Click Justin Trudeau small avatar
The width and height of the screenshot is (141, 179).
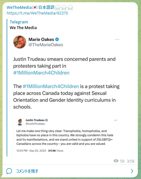(x=20, y=122)
